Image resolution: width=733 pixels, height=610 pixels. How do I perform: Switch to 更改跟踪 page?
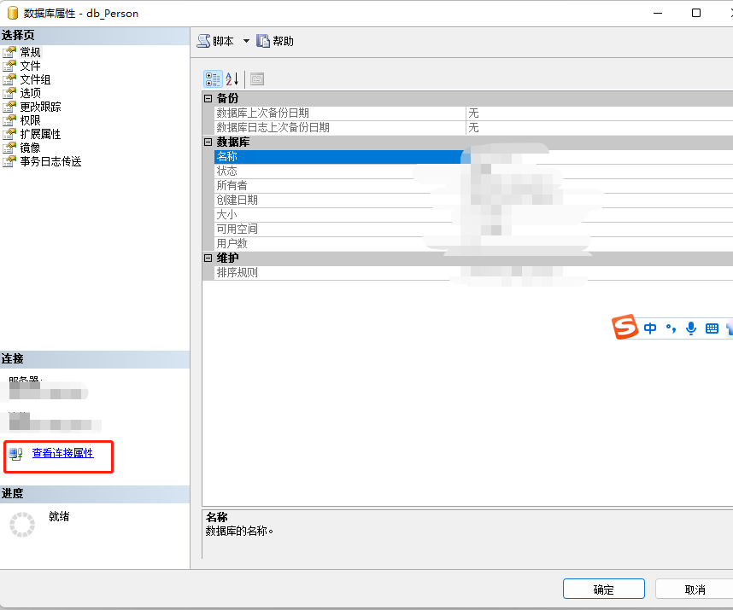coord(40,107)
